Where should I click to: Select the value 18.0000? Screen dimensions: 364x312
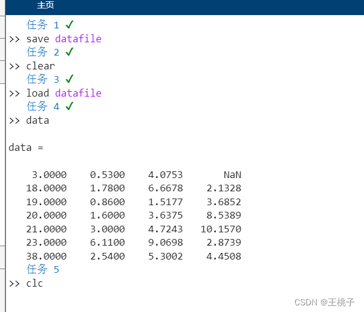pos(47,188)
